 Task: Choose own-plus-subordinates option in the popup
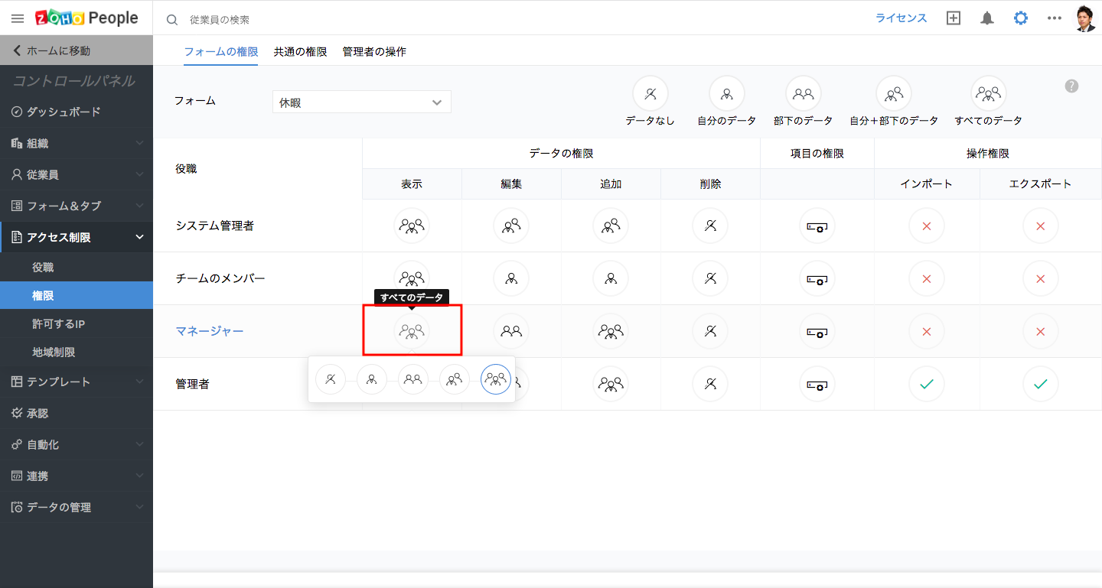coord(455,379)
